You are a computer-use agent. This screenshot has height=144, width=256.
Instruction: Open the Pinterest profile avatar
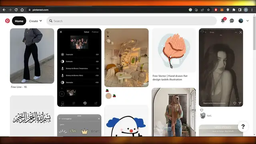[x=241, y=21]
